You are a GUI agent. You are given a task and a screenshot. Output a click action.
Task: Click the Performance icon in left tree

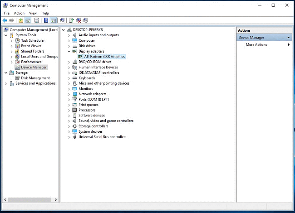(x=17, y=62)
